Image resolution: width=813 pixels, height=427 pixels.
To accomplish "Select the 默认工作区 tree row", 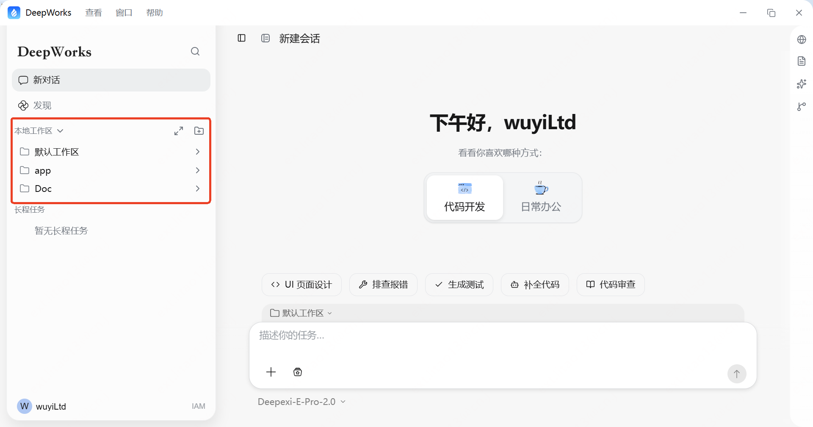I will (x=111, y=152).
